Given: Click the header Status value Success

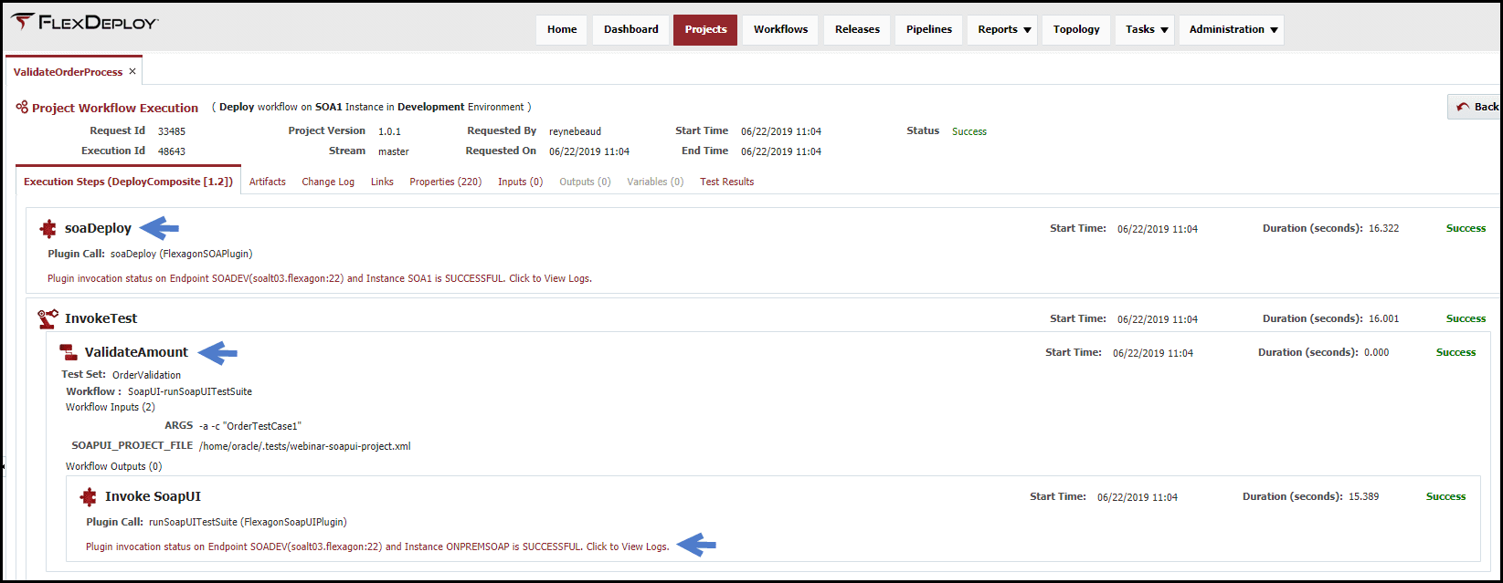Looking at the screenshot, I should (969, 131).
